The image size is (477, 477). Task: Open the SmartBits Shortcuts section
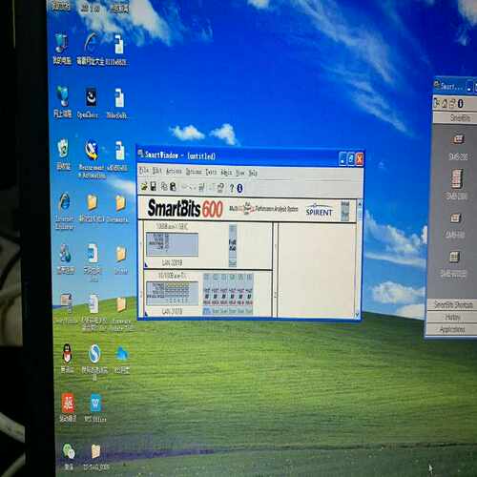point(452,305)
